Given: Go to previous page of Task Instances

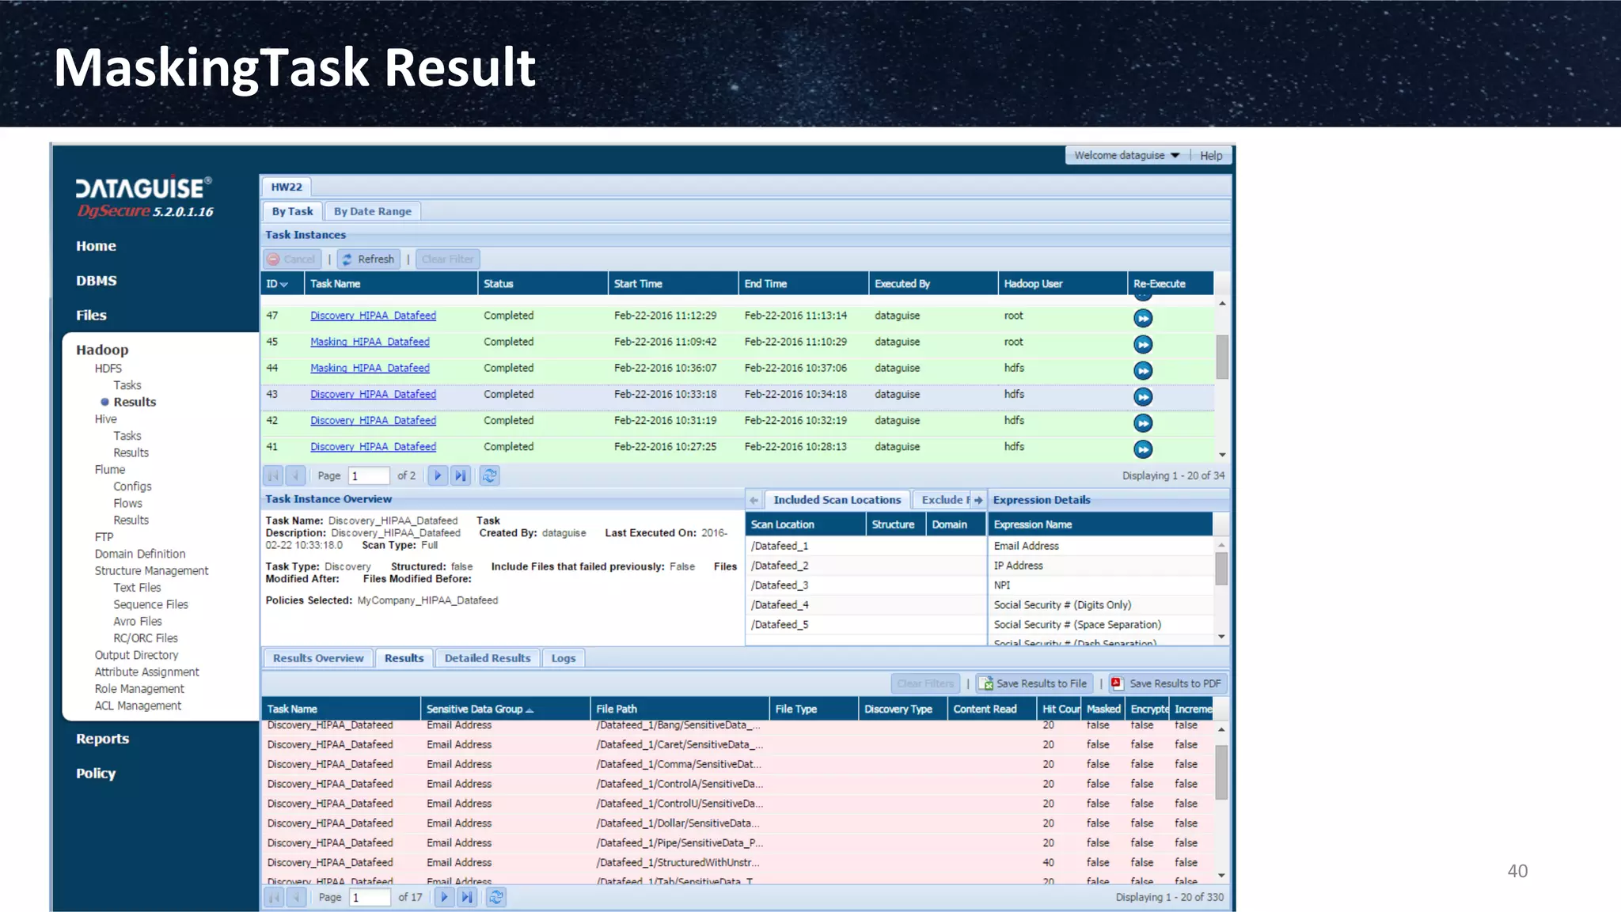Looking at the screenshot, I should click(296, 475).
